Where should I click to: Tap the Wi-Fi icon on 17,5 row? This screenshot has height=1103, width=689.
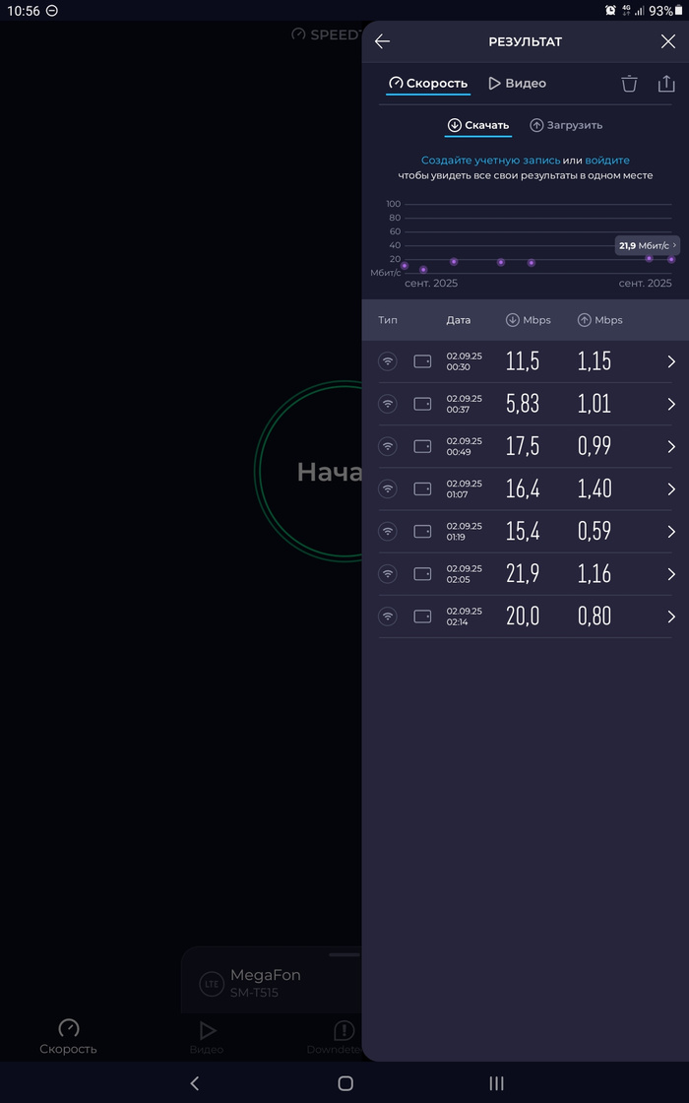click(388, 446)
